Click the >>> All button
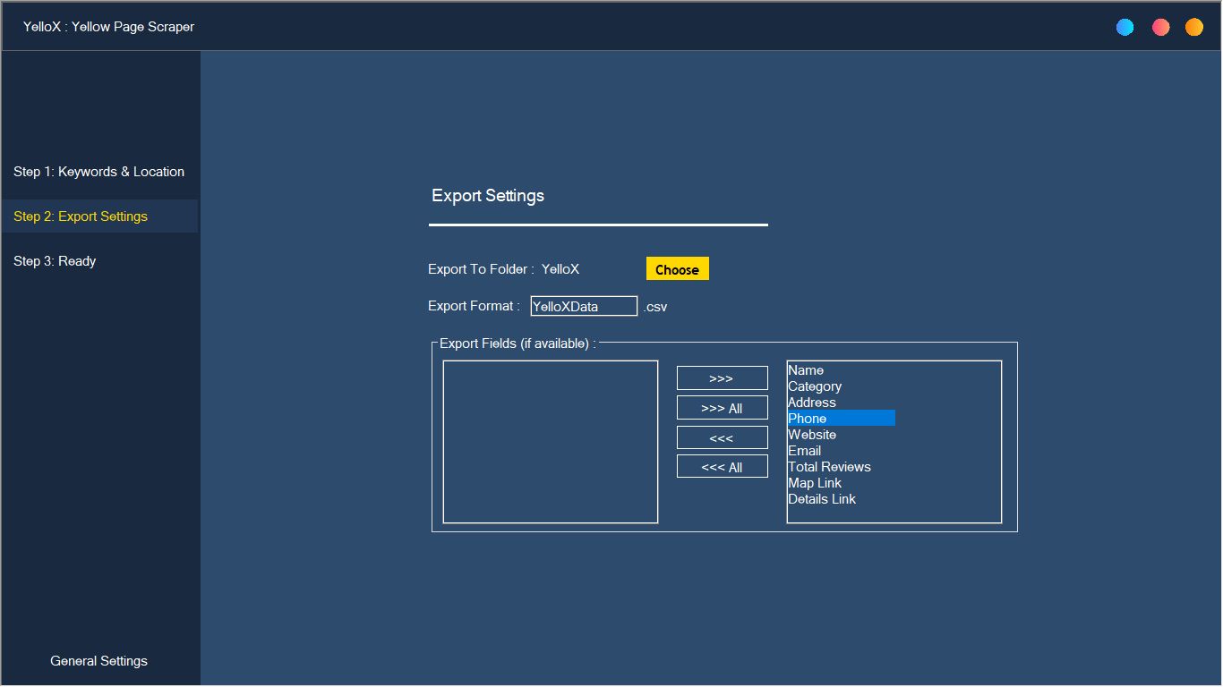Image resolution: width=1223 pixels, height=687 pixels. pyautogui.click(x=722, y=408)
